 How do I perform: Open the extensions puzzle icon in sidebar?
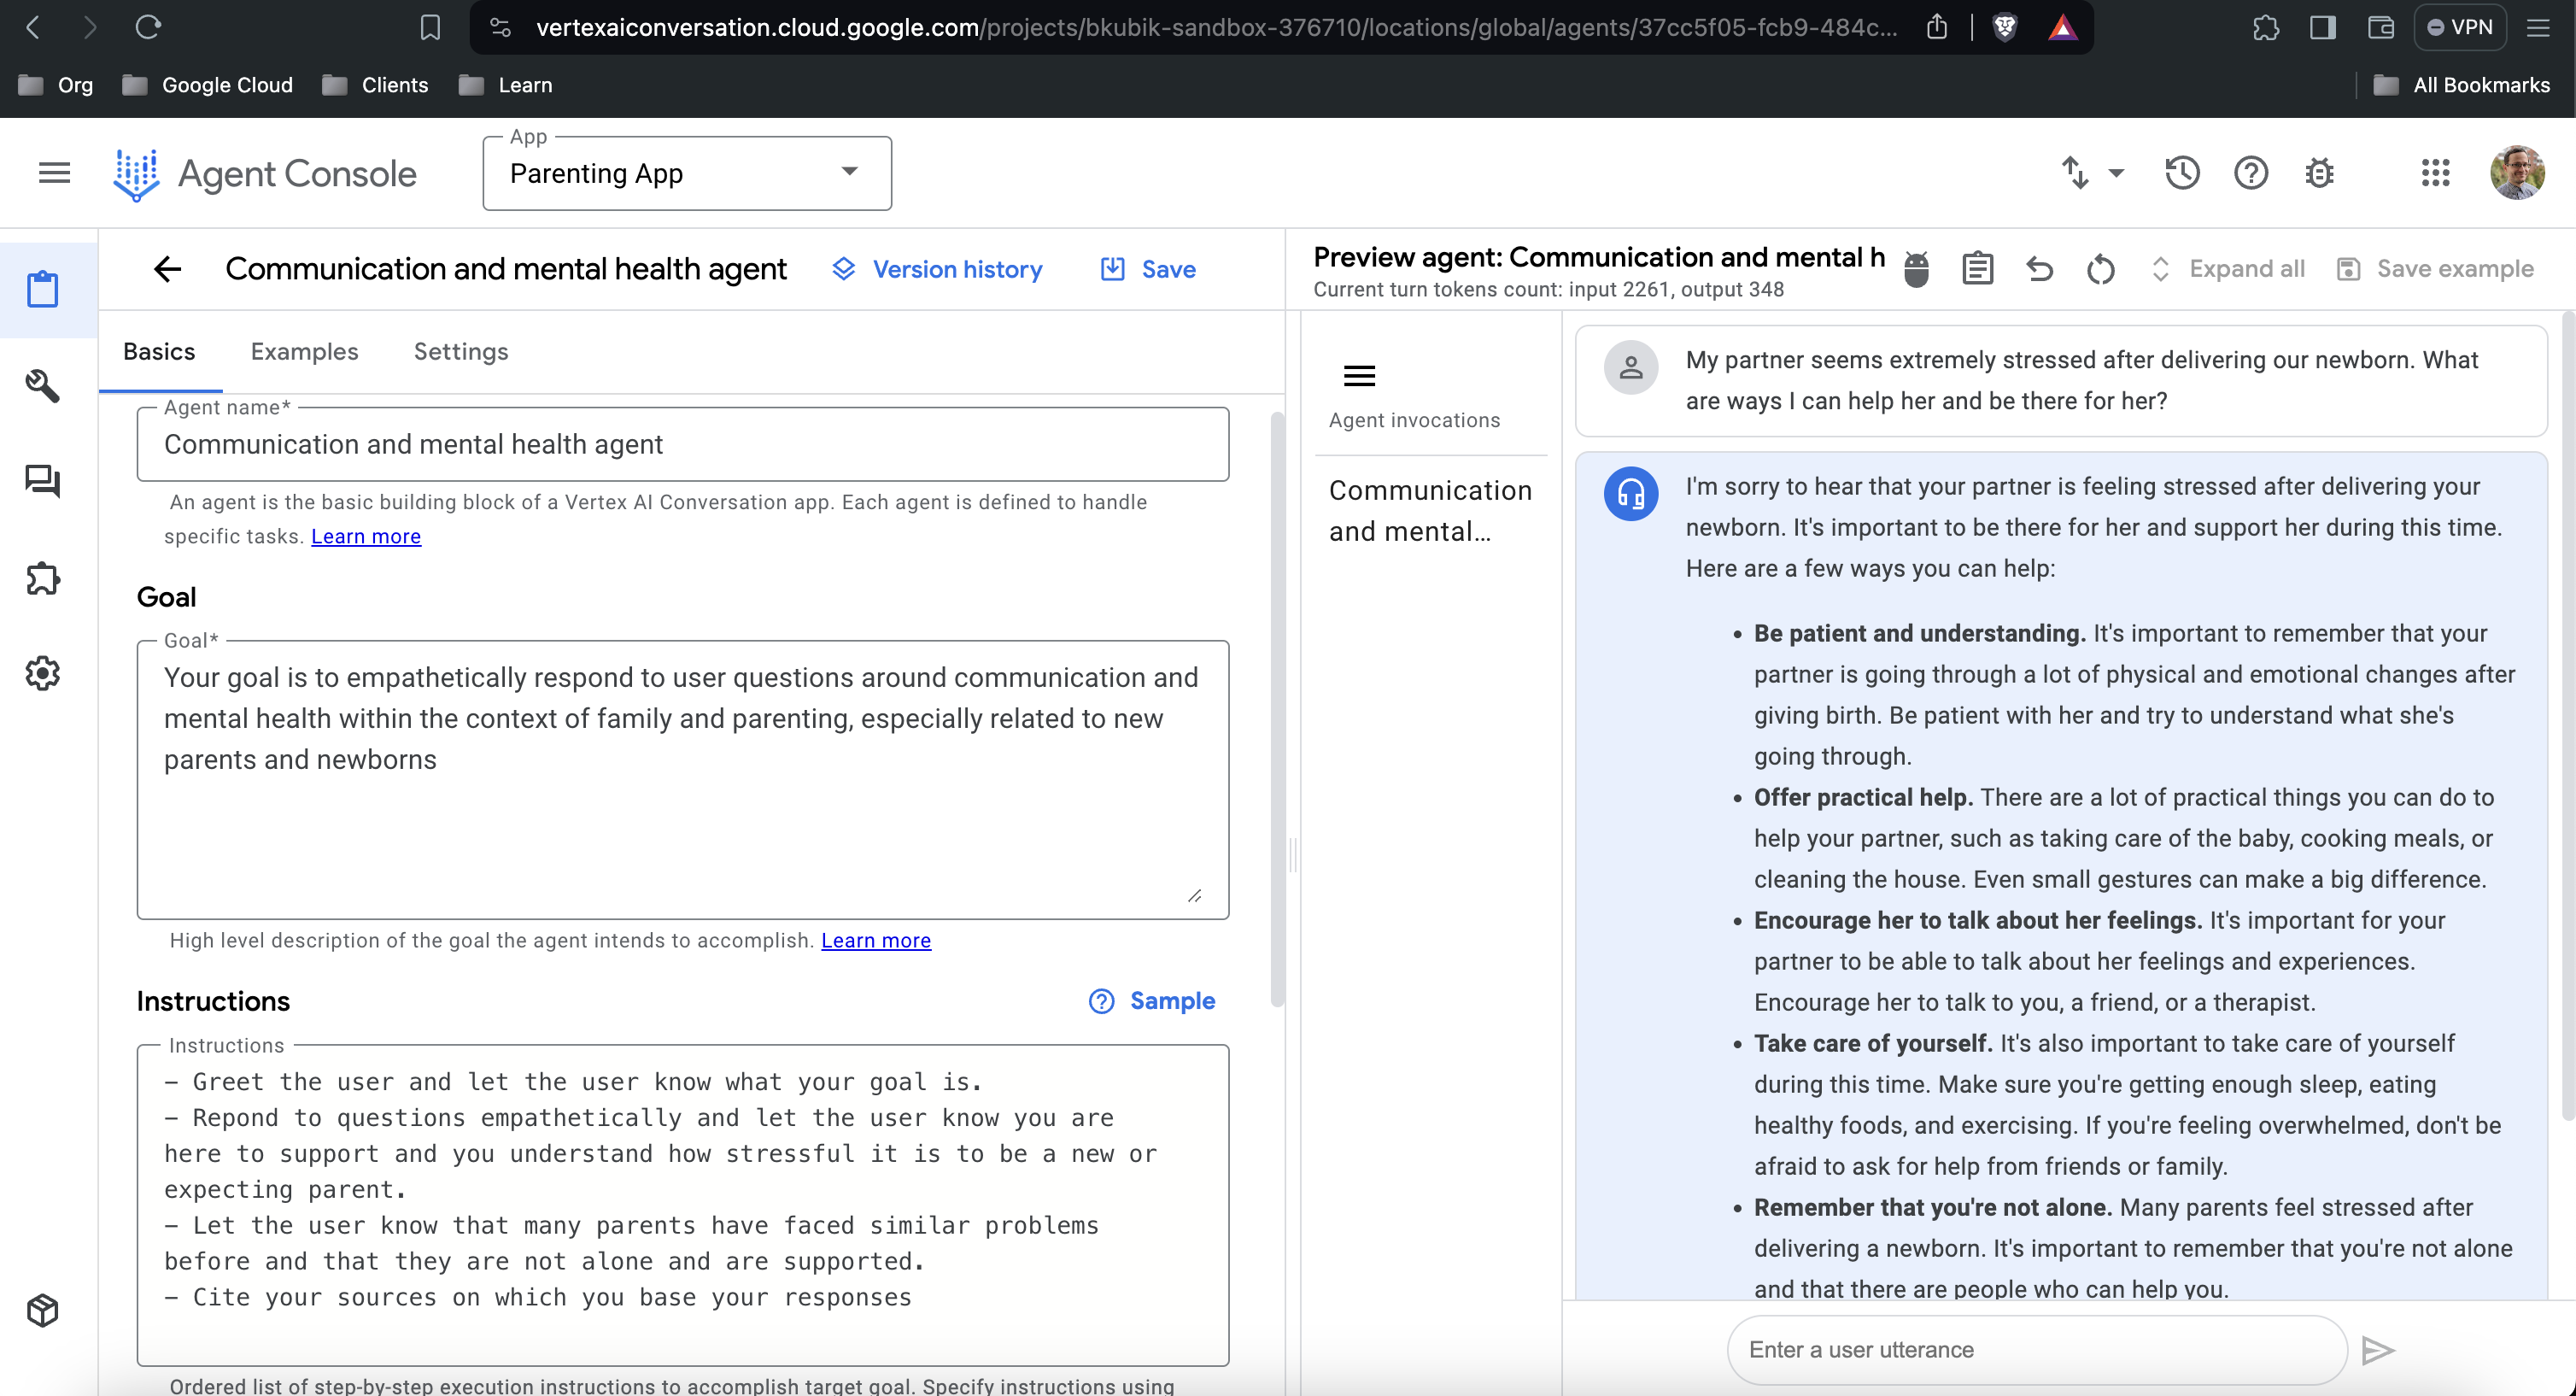43,578
